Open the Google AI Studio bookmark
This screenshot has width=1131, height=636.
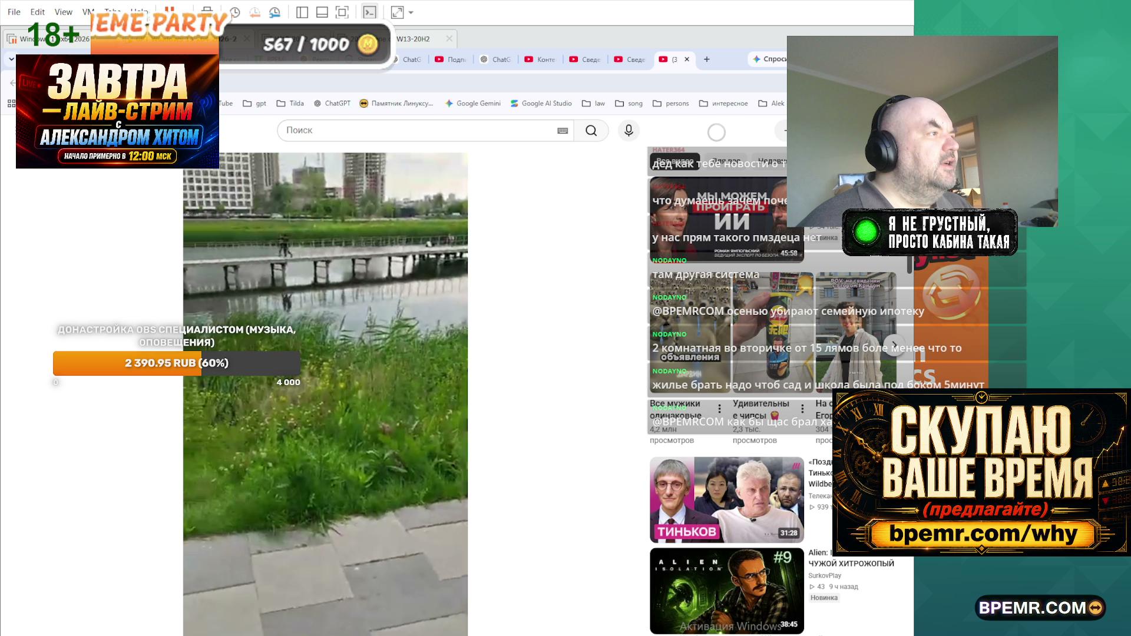[541, 104]
